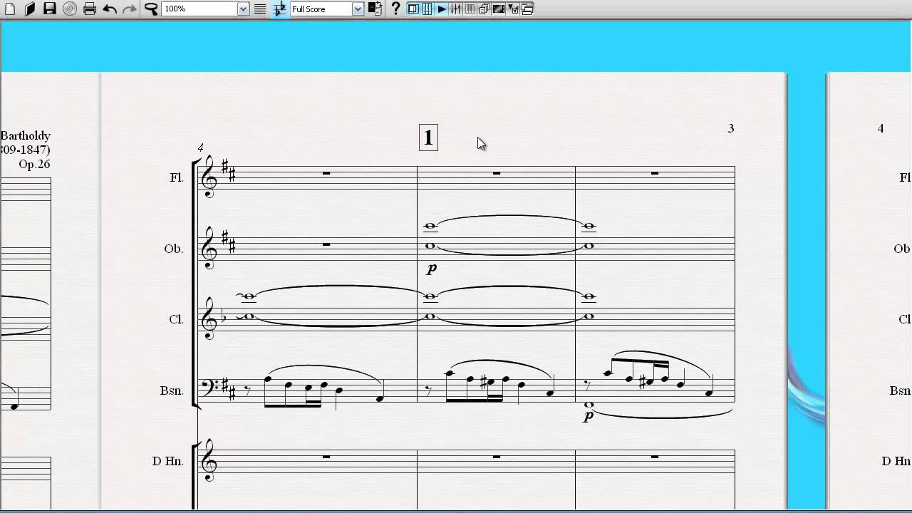Open the Full Score dropdown arrow

(x=358, y=9)
